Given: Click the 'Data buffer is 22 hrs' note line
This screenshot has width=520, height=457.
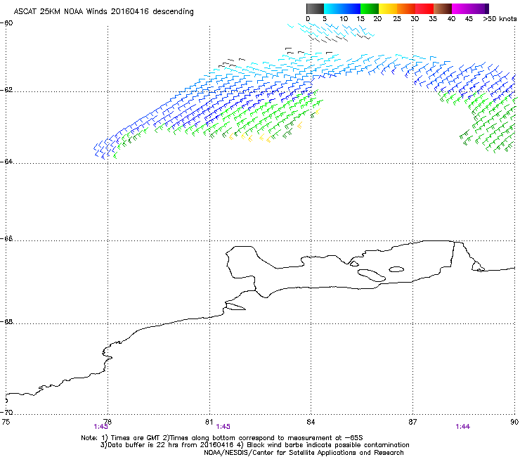Looking at the screenshot, I should pyautogui.click(x=254, y=445).
